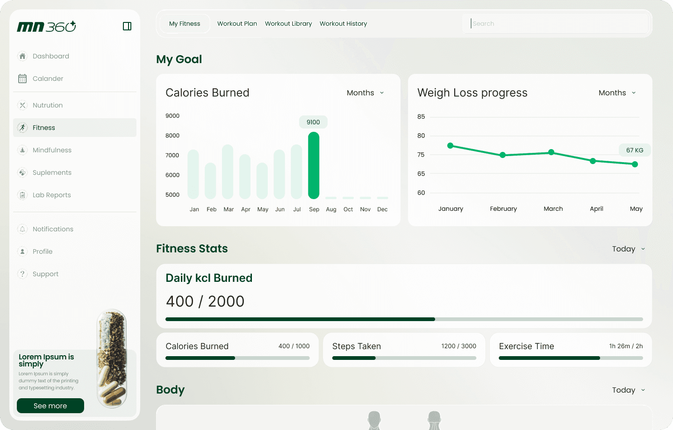Click the February data point on weight line

pos(503,155)
